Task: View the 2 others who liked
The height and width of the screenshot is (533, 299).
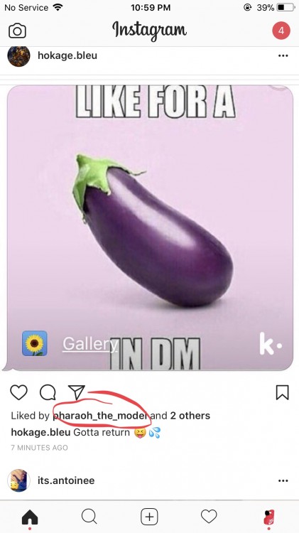Action: (190, 416)
